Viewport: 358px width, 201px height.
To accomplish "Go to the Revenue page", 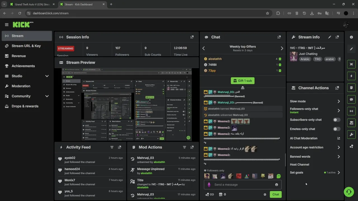I will (x=27, y=56).
